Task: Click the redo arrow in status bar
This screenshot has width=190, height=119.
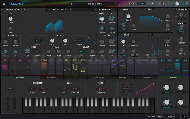Action: tap(176, 117)
